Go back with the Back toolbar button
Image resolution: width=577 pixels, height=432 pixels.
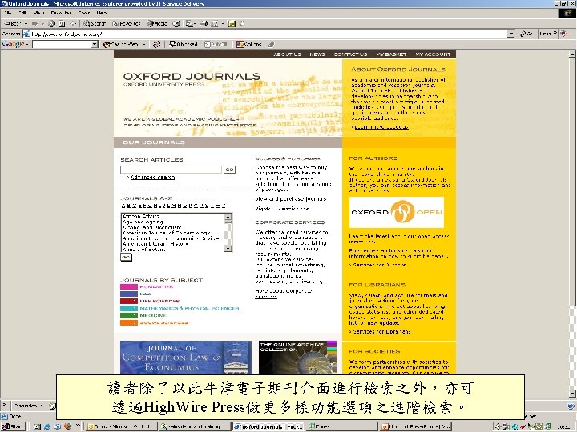pos(12,23)
